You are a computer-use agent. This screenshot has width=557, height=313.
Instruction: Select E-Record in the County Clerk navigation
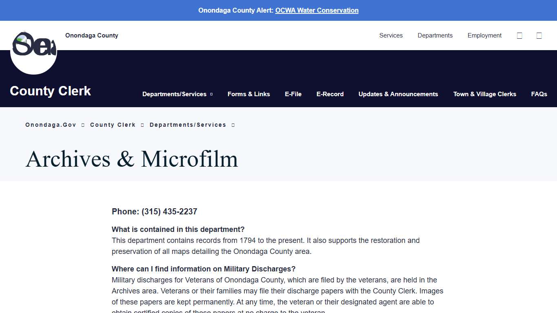pos(330,94)
